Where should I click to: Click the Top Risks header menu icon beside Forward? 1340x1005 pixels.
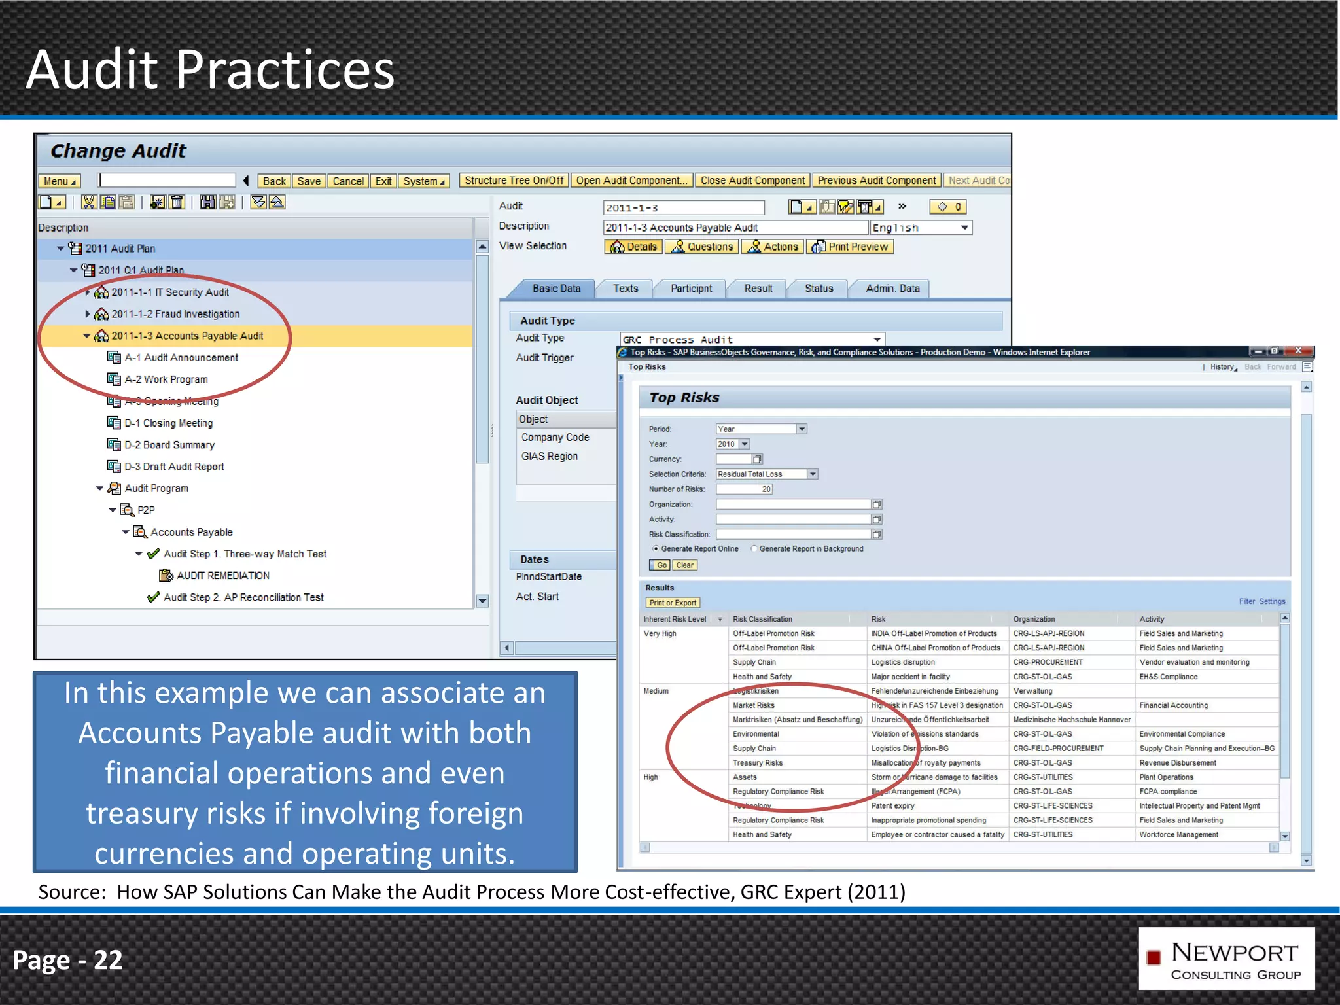(1307, 367)
